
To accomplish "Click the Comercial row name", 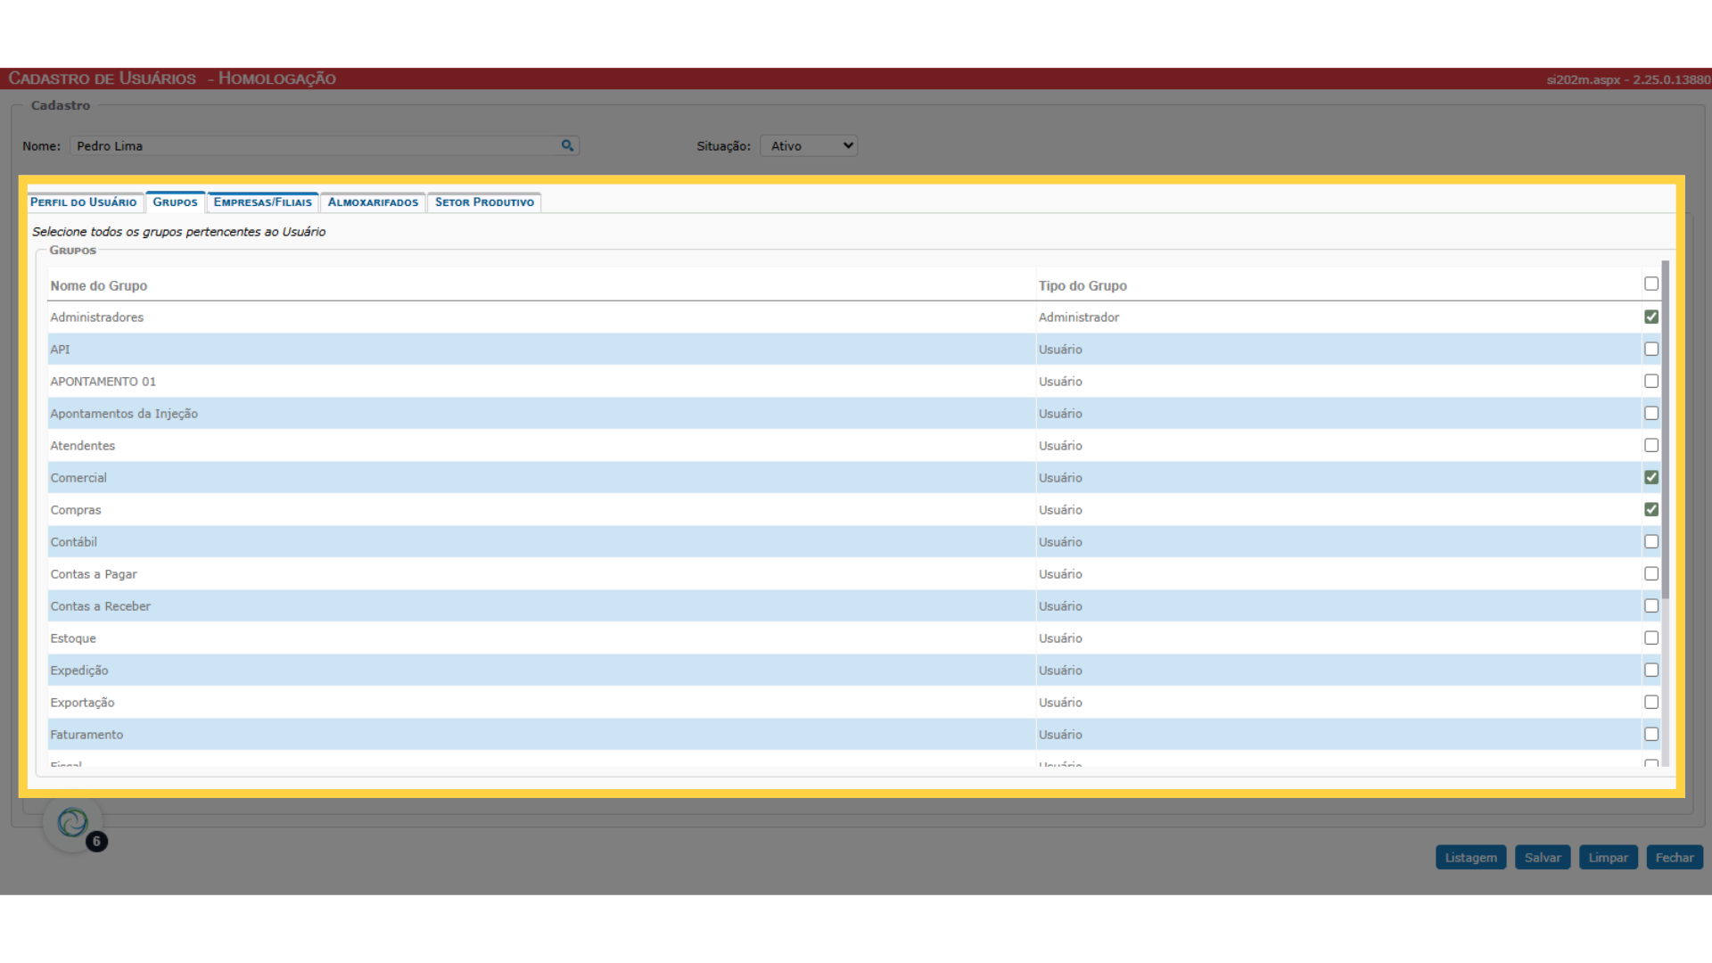I will 78,478.
